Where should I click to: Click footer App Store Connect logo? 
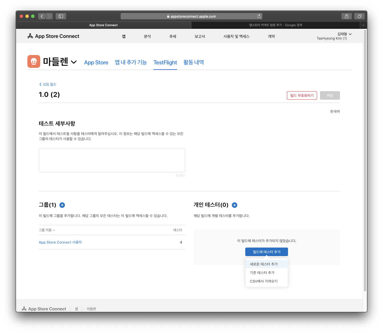click(44, 309)
